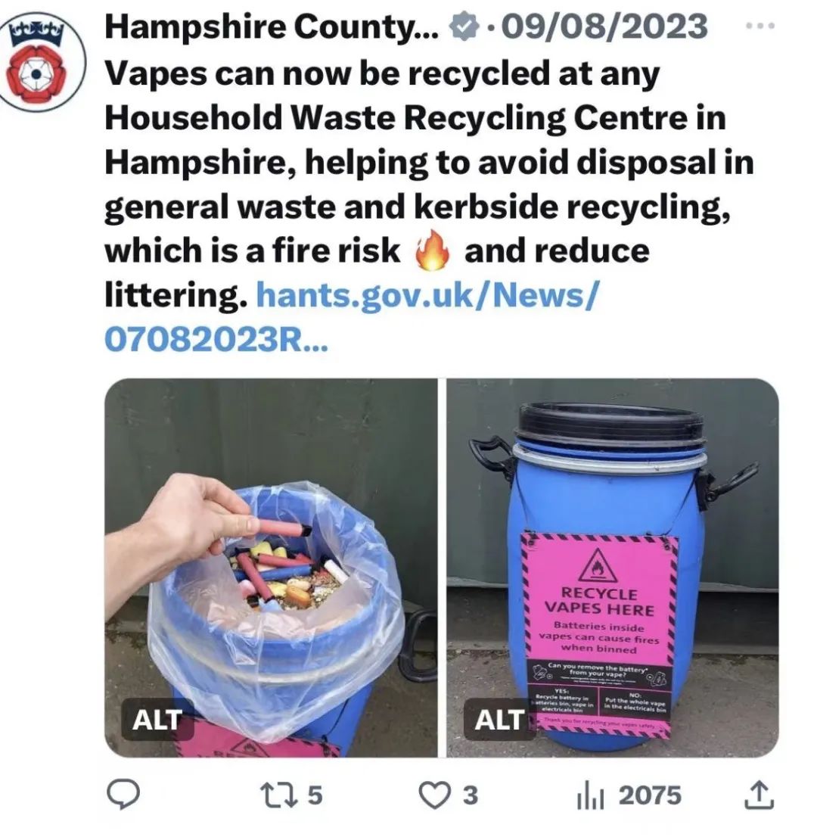Click the pink Recycle Vapes Here sign
This screenshot has width=817, height=837.
(x=601, y=633)
